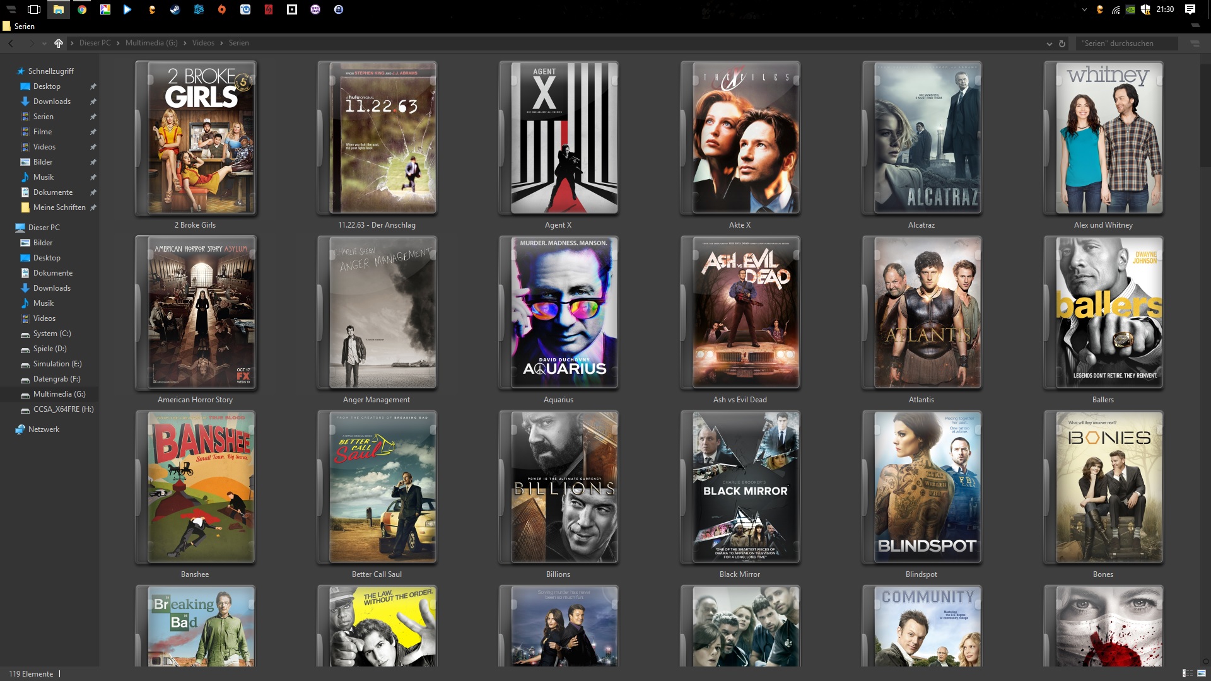Screen dimensions: 1211x681
Task: Select Schnellzugriff in the navigation pane
Action: tap(50, 71)
